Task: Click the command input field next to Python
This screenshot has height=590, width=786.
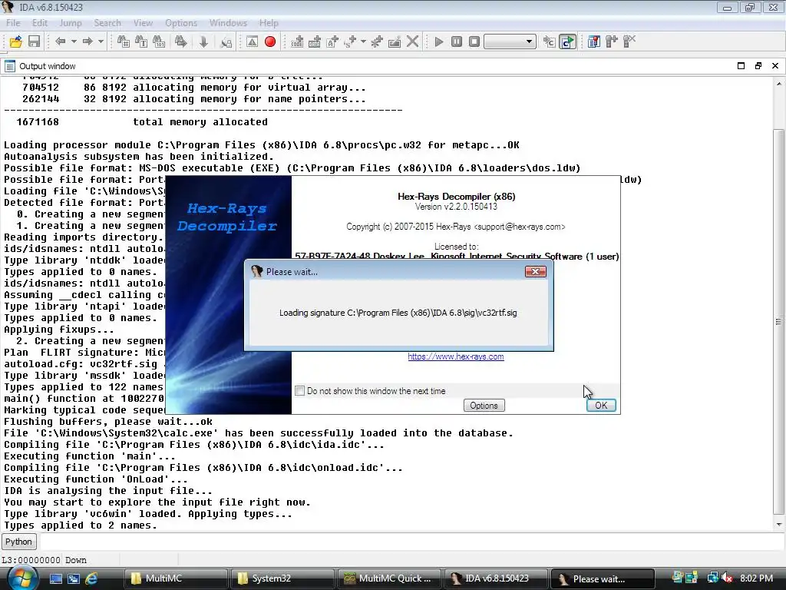Action: pyautogui.click(x=411, y=542)
